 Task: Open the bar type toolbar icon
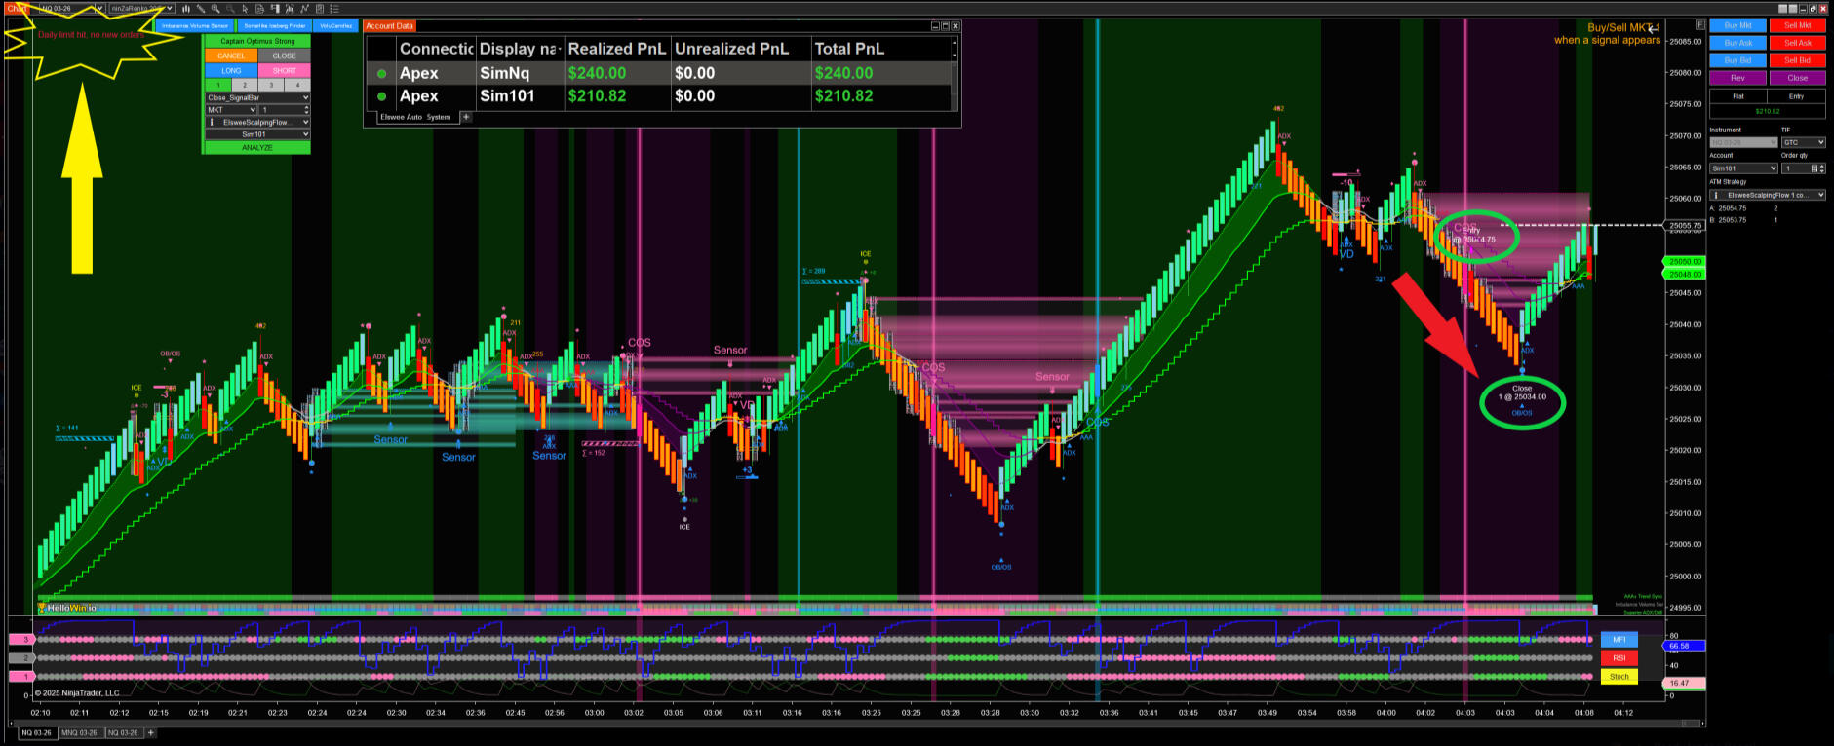click(186, 9)
